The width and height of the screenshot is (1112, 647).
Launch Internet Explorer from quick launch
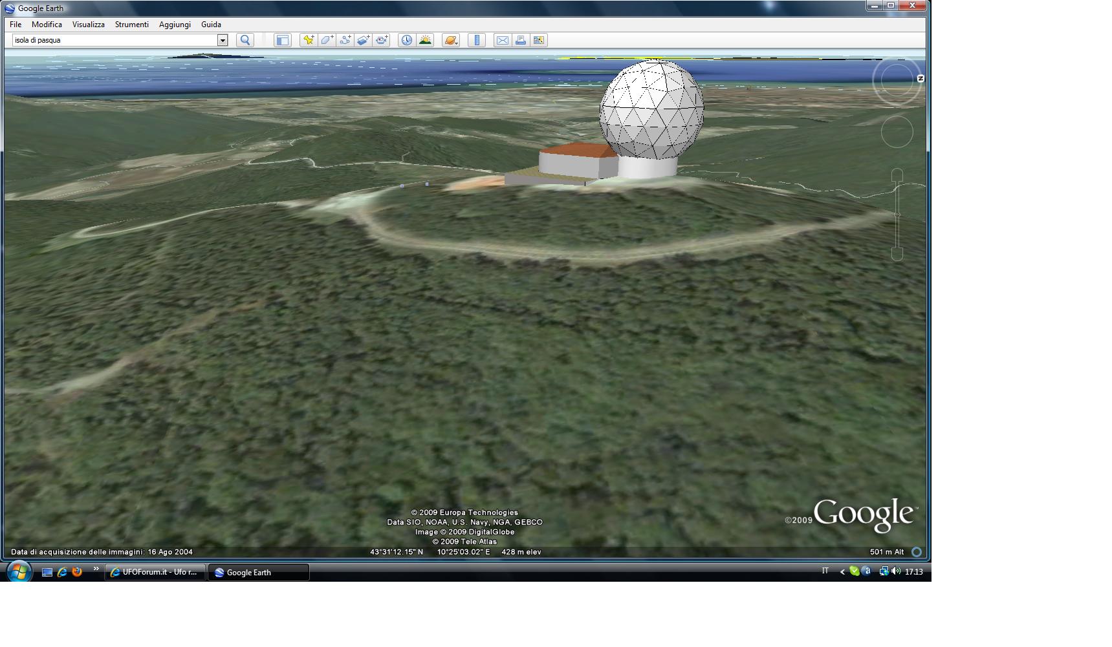tap(62, 572)
